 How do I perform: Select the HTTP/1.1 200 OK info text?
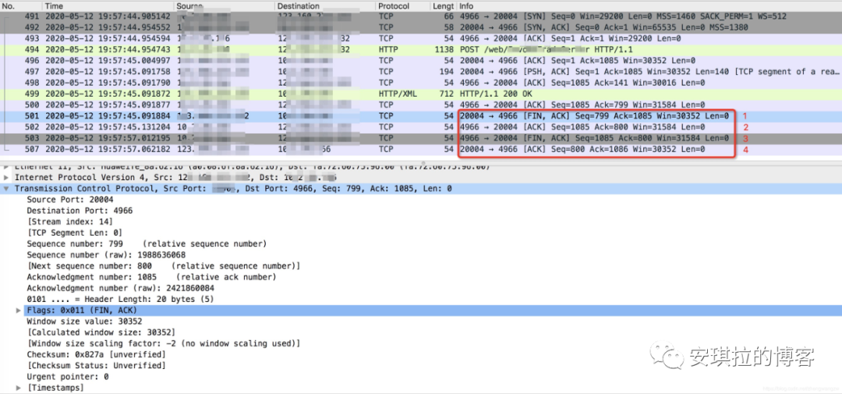[x=497, y=94]
